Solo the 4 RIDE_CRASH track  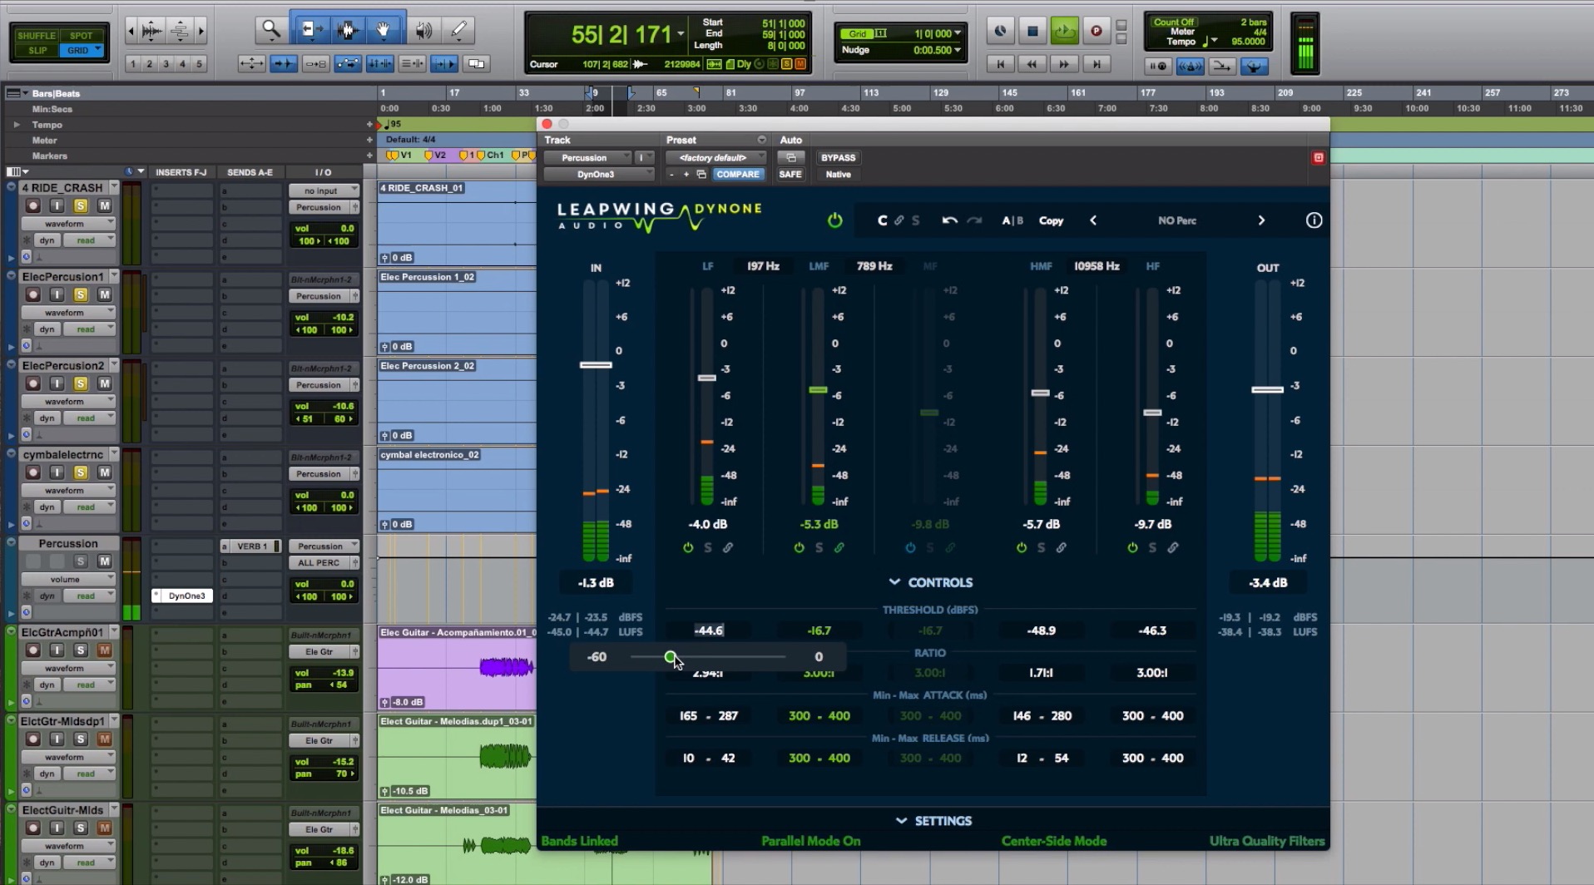click(x=81, y=205)
